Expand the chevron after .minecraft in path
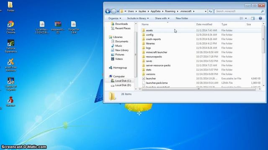This screenshot has height=150, width=268. click(194, 11)
